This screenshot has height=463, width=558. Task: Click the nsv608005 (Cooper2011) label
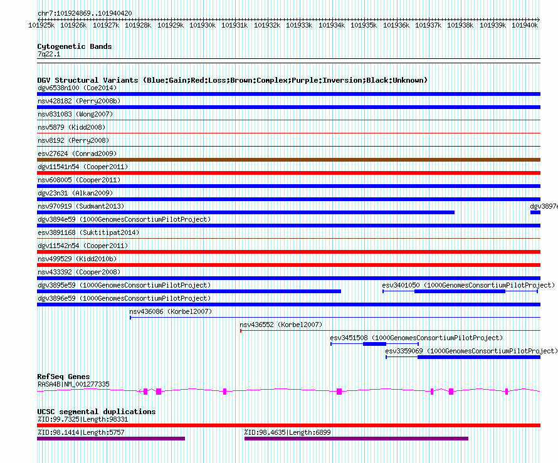(79, 180)
